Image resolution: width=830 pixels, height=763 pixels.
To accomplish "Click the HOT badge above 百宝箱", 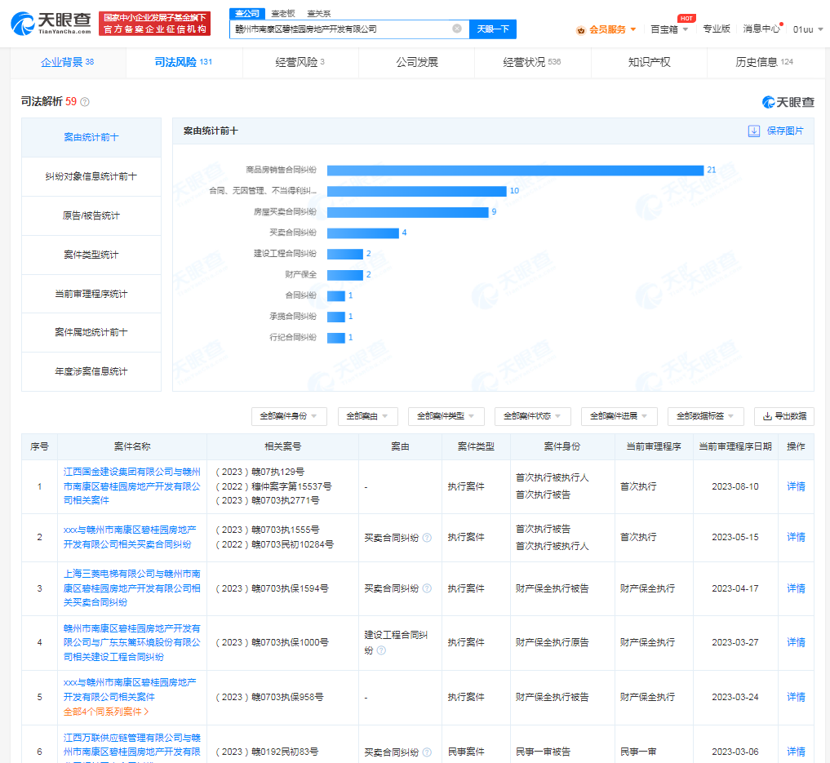I will pyautogui.click(x=686, y=17).
